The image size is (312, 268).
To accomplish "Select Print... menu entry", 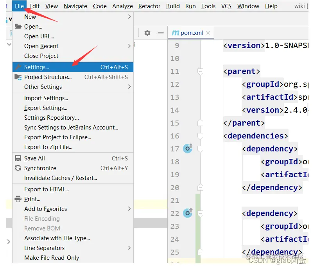I will point(73,199).
